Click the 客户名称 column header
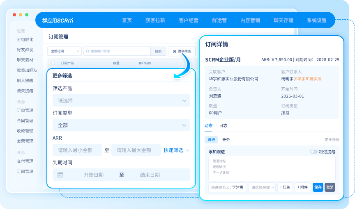355x209 pixels. [145, 63]
